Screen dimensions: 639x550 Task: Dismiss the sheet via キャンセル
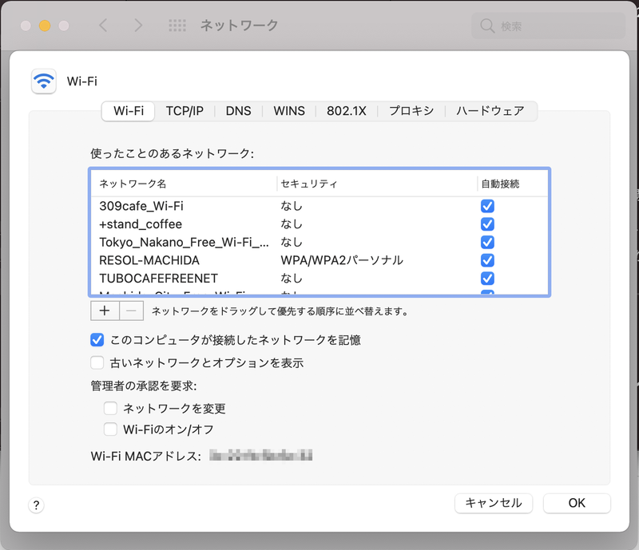coord(494,503)
